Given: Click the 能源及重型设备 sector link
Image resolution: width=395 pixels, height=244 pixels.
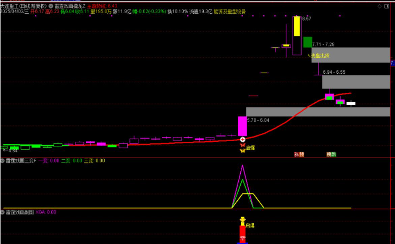Looking at the screenshot, I should point(230,11).
